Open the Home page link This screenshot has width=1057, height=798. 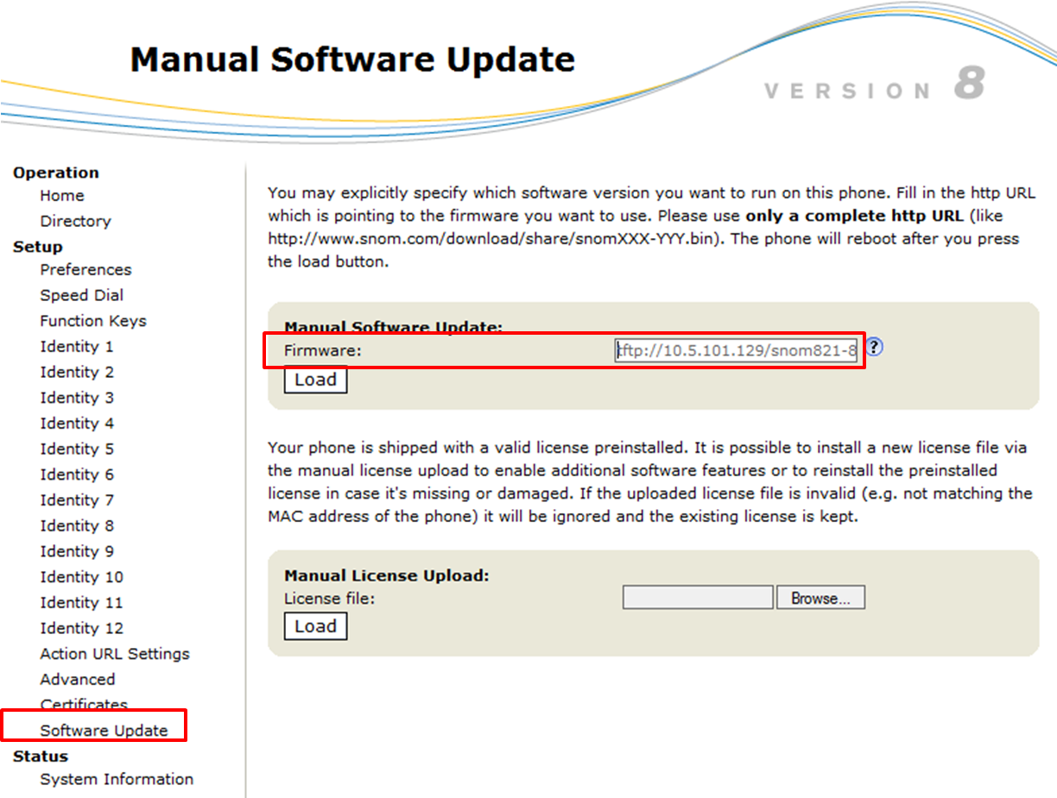[x=62, y=196]
